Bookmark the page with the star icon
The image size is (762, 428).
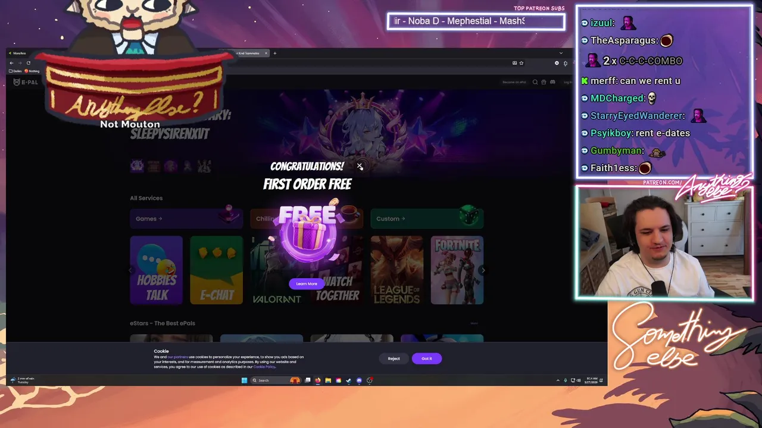coord(521,63)
